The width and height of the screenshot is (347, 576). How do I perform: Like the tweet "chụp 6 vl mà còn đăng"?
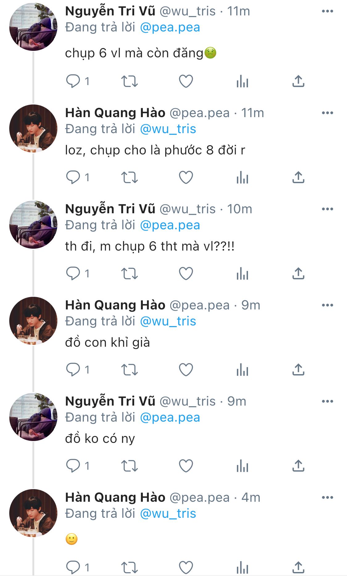(186, 81)
